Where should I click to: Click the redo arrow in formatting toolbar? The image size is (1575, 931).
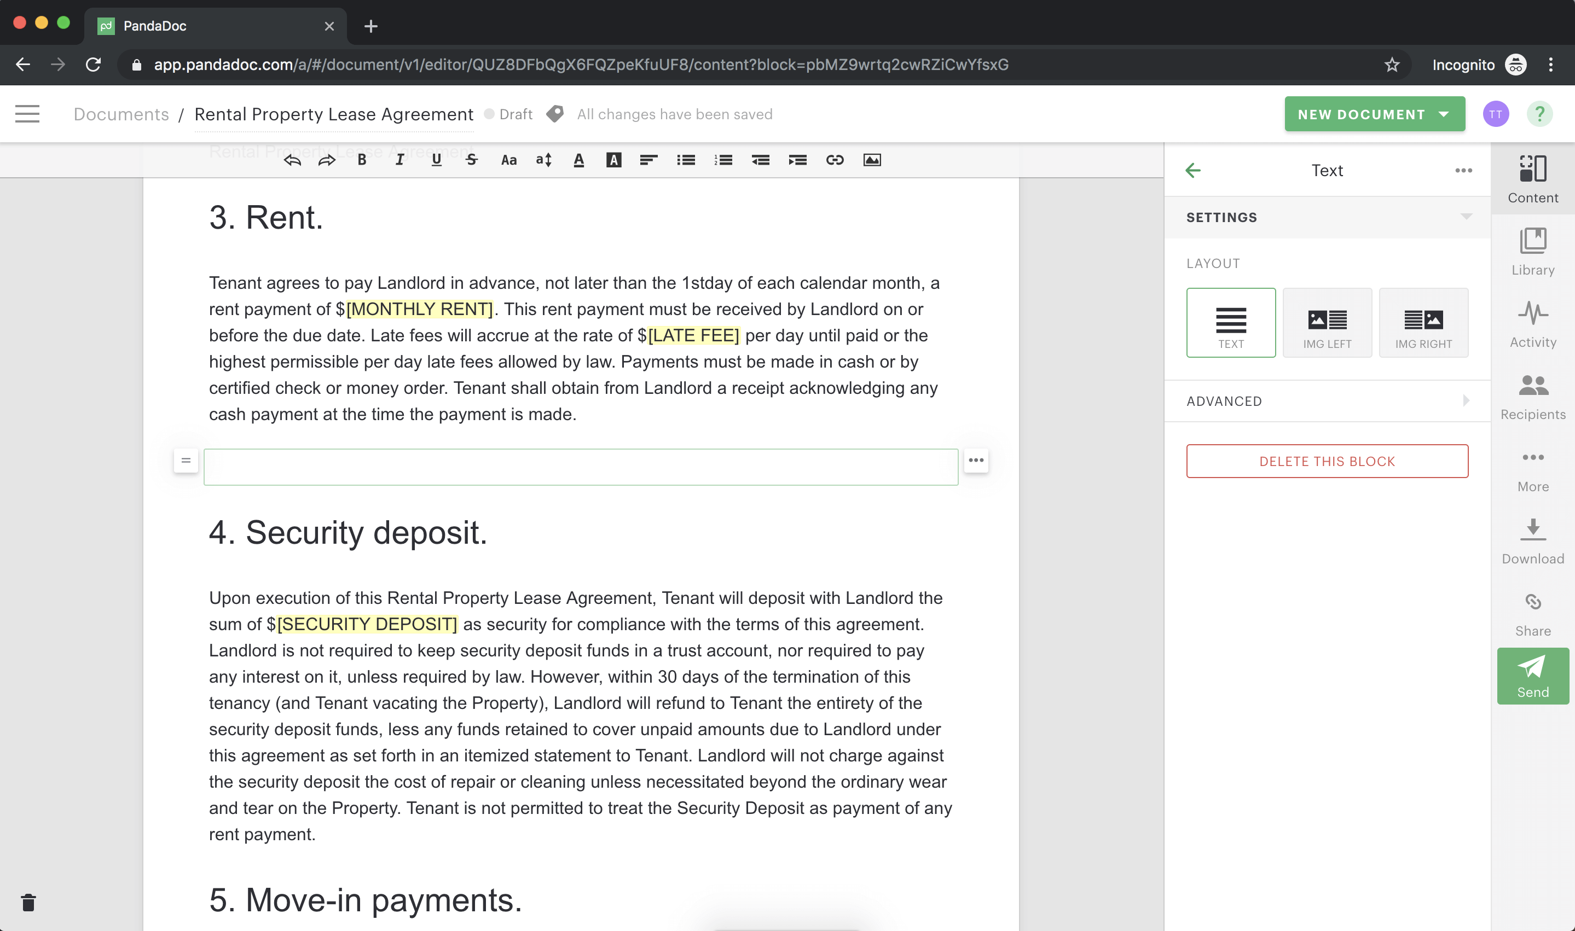pyautogui.click(x=327, y=160)
